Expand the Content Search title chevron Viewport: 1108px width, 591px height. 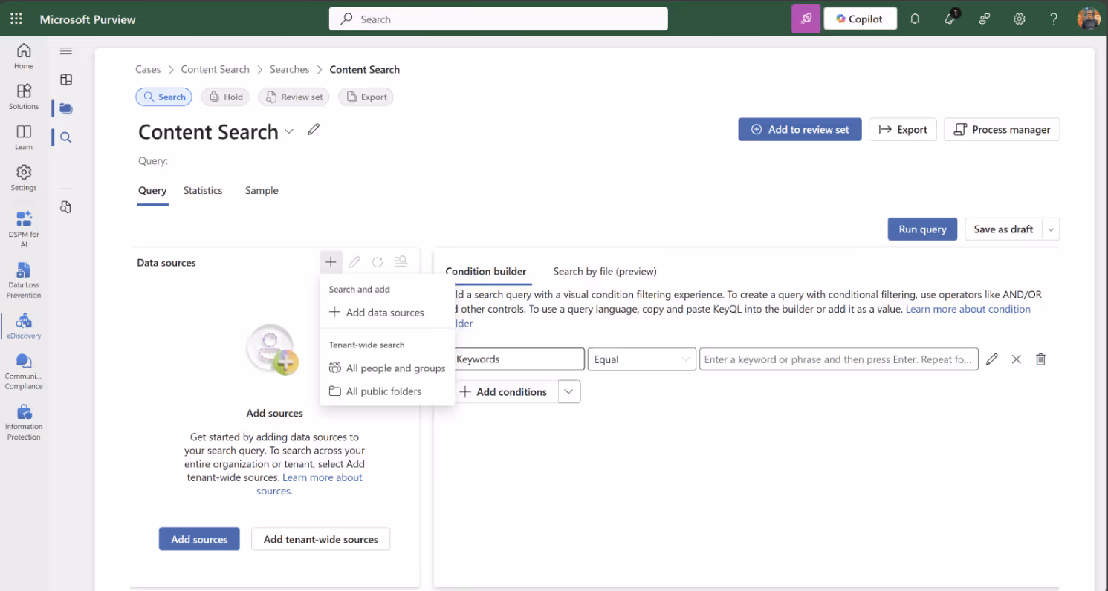click(289, 131)
